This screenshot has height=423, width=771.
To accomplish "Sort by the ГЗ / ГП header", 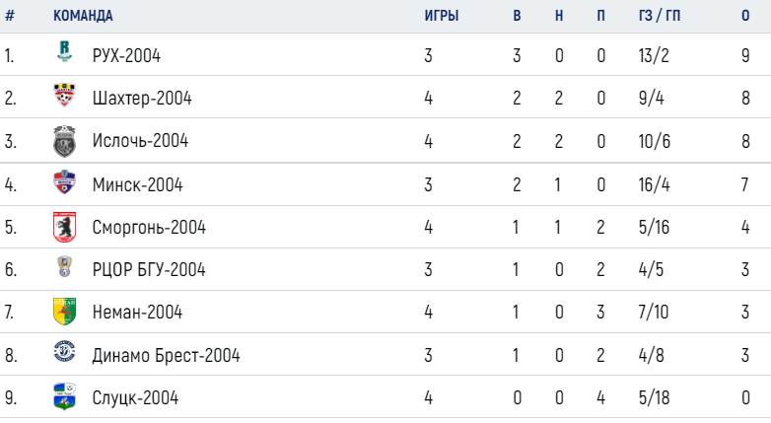I will 660,16.
